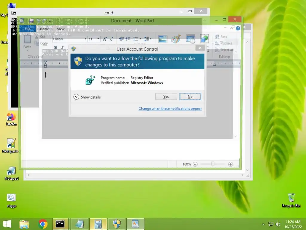The height and width of the screenshot is (230, 306).
Task: Click the Insert object icon in WordPad
Action: point(204,39)
